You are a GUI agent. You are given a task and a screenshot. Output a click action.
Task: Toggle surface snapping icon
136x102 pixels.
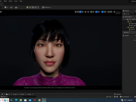pyautogui.click(x=88, y=12)
